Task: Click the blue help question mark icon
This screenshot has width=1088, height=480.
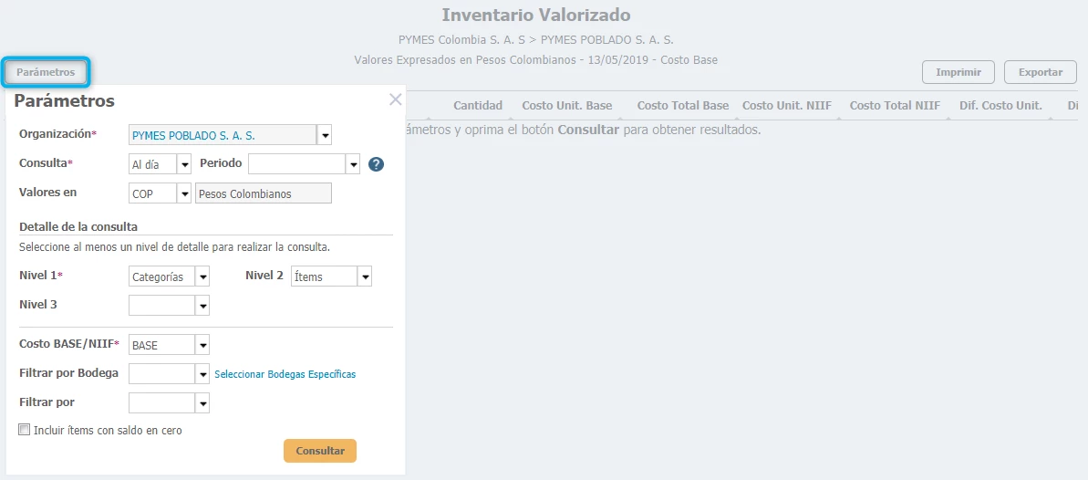Action: 376,164
